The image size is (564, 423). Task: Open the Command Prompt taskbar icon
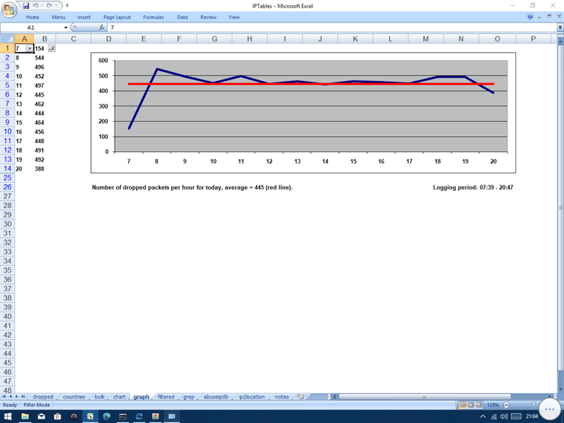(x=123, y=416)
